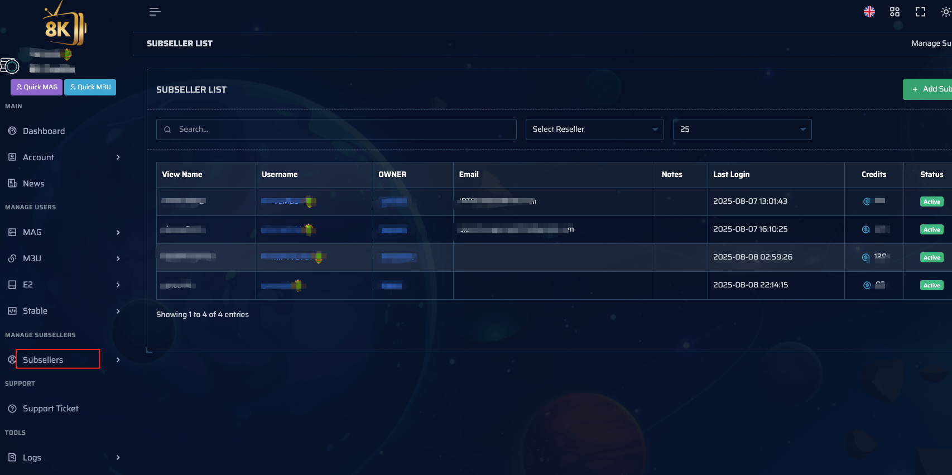Click the Account sidebar icon

click(12, 157)
